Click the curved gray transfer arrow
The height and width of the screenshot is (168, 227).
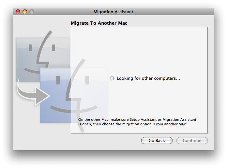pyautogui.click(x=33, y=92)
